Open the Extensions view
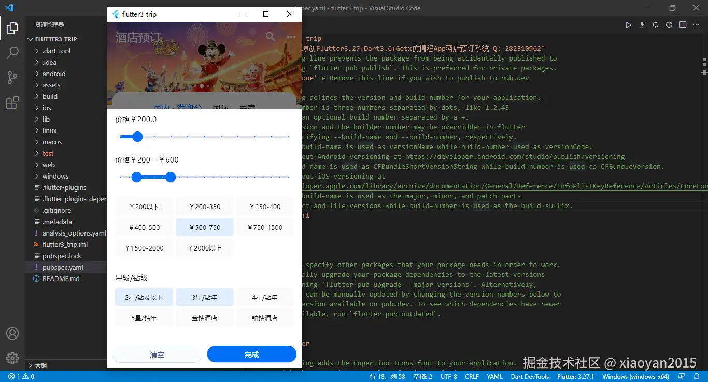 pyautogui.click(x=12, y=103)
